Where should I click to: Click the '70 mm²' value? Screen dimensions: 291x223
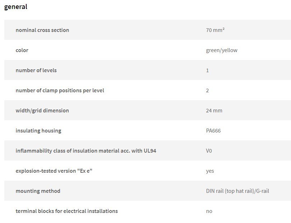pos(215,30)
